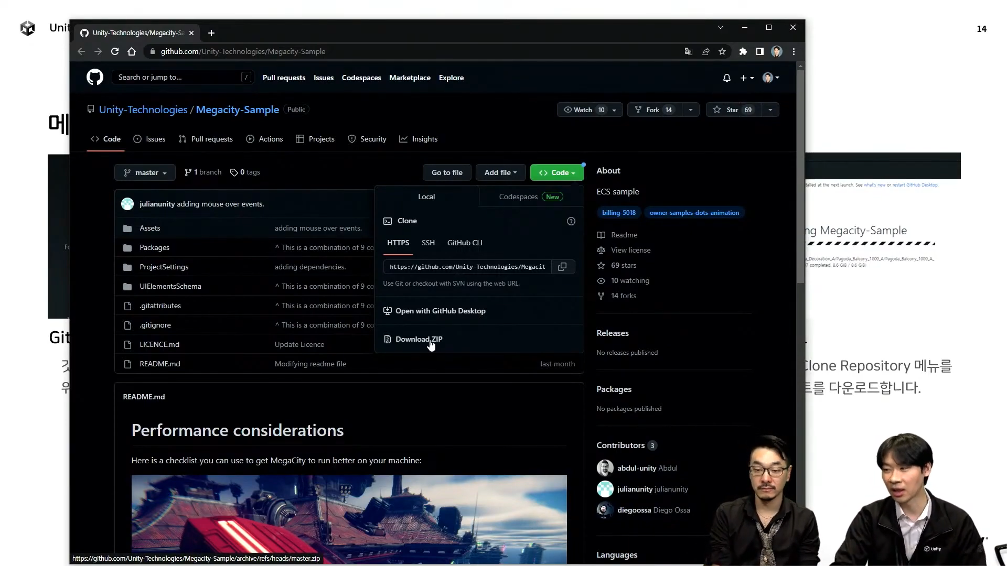1007x566 pixels.
Task: Click the translate page icon in address bar
Action: click(x=688, y=51)
